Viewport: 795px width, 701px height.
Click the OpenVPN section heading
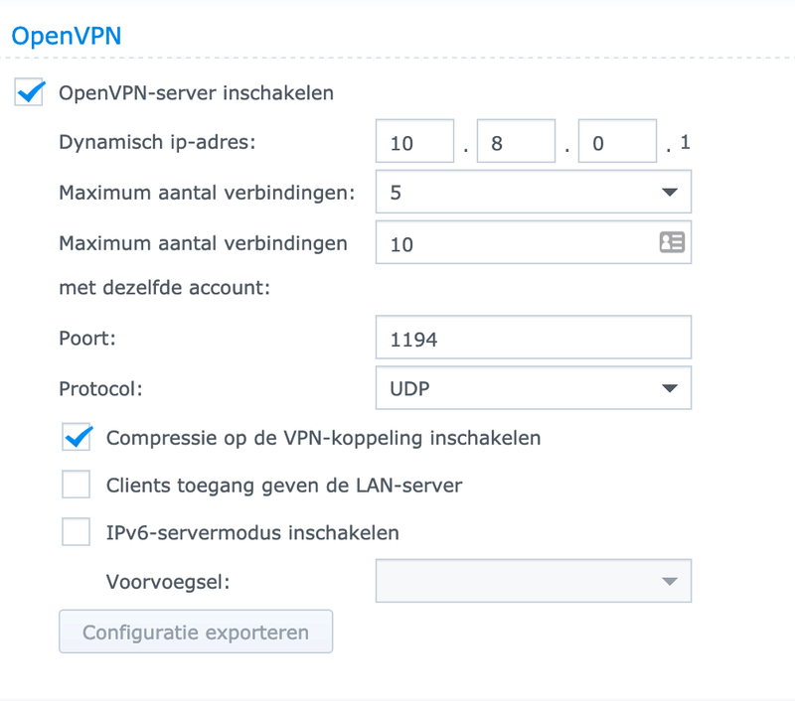(66, 37)
